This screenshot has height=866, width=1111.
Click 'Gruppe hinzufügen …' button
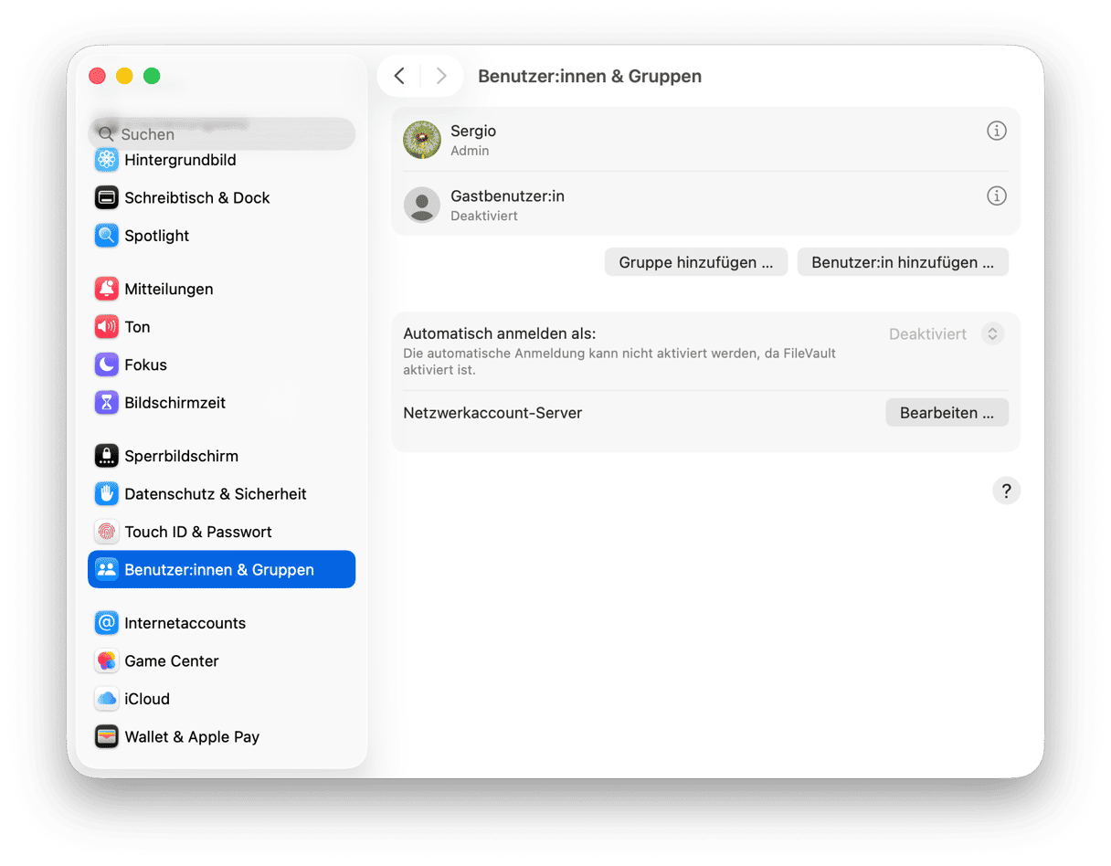pos(696,262)
